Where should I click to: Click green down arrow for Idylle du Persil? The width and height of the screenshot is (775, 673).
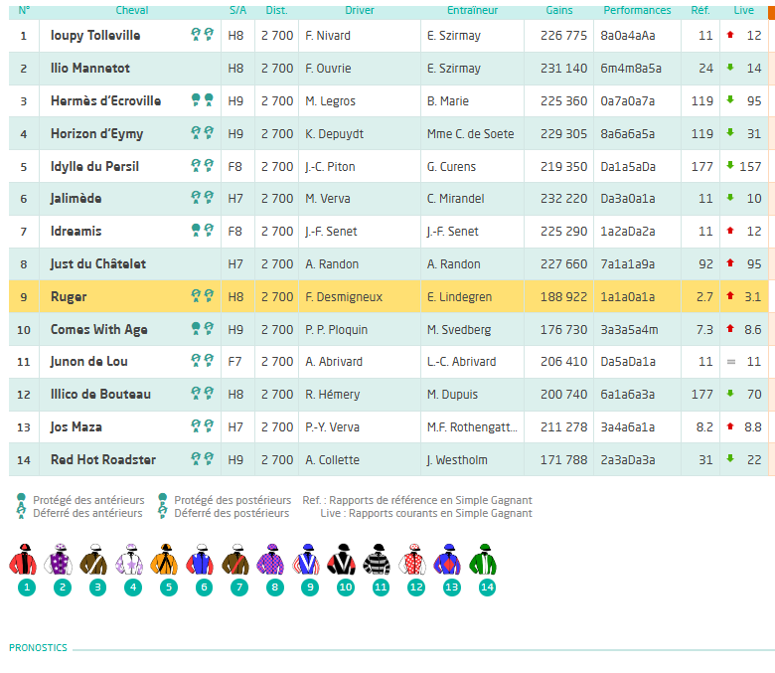tap(730, 165)
